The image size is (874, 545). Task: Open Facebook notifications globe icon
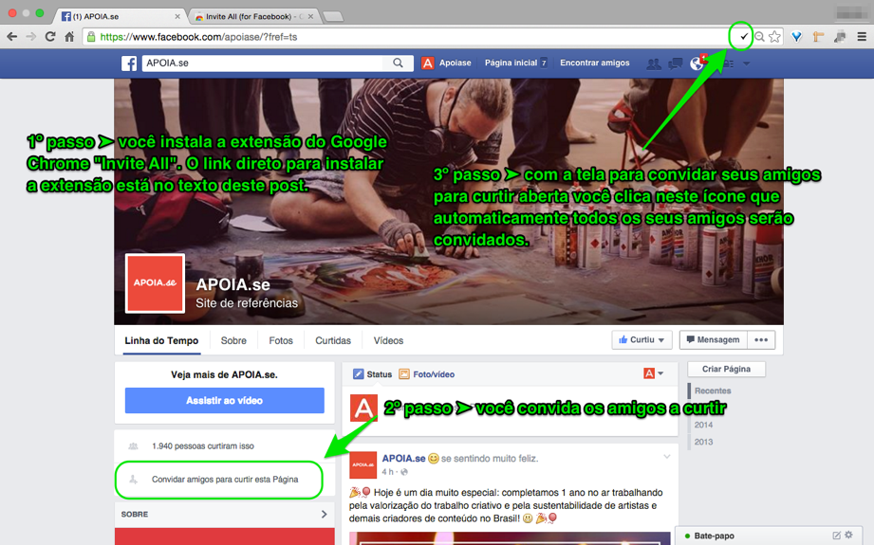point(697,63)
